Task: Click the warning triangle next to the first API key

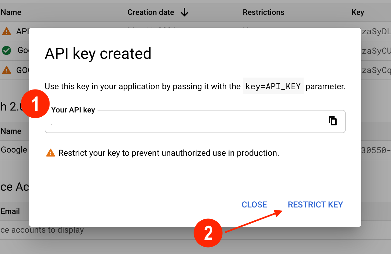Action: coord(7,31)
